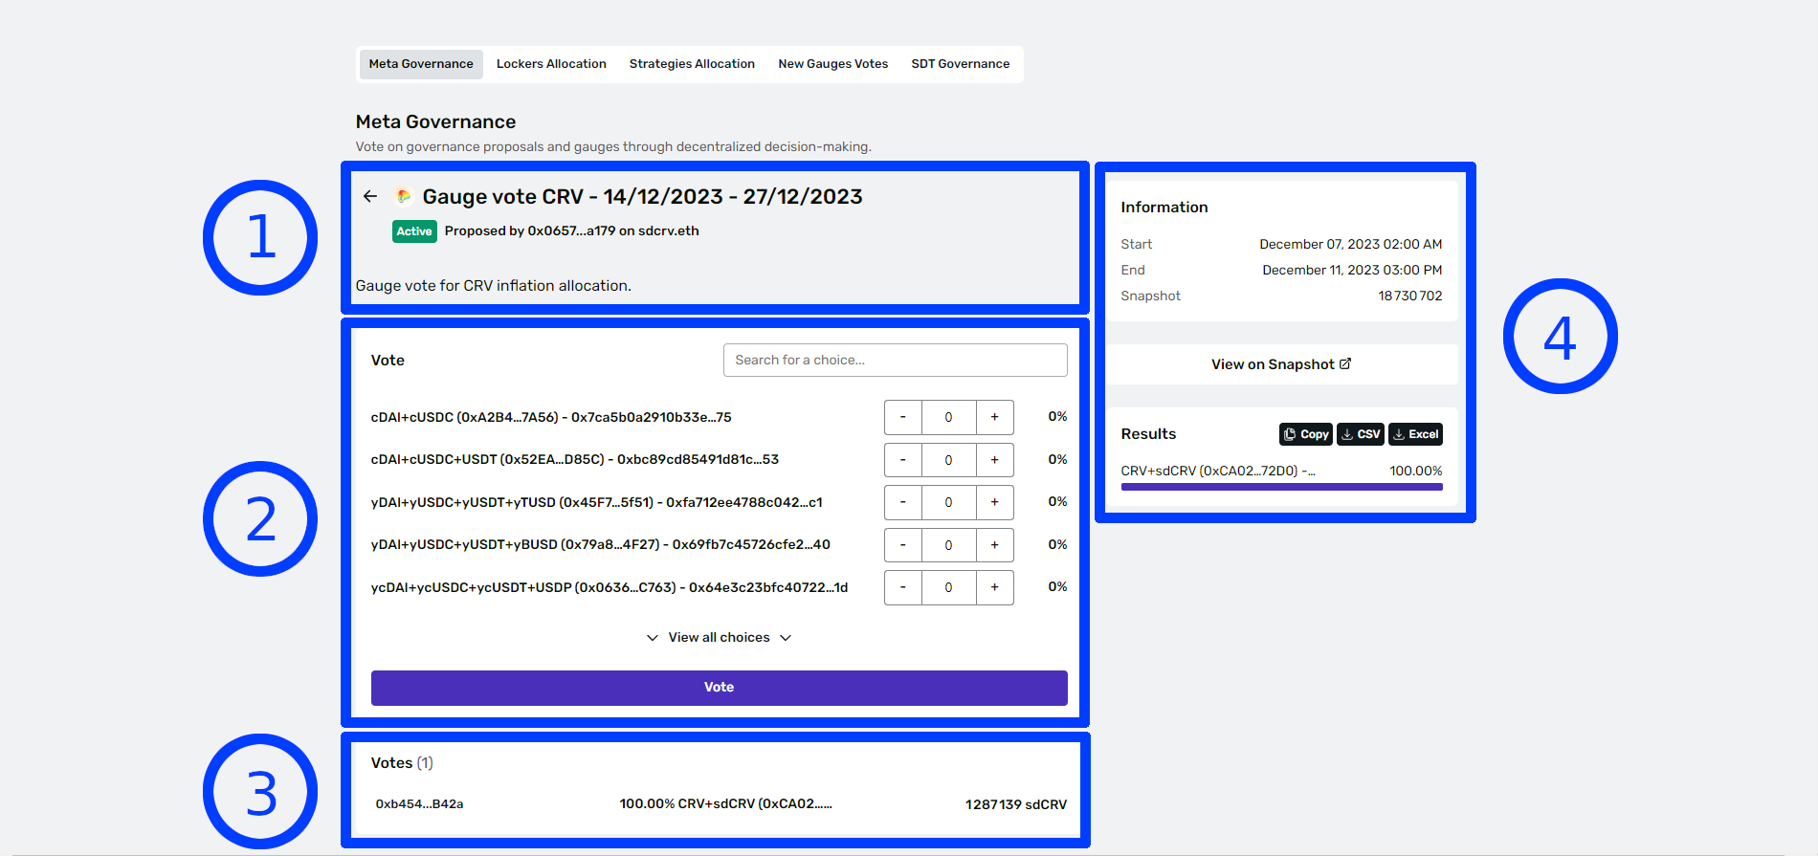Select voter address 0xb454...B42a

(419, 804)
